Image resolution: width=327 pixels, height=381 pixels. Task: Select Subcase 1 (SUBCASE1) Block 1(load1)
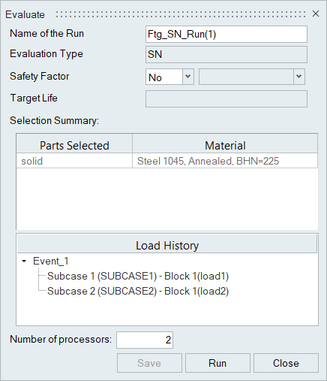138,276
